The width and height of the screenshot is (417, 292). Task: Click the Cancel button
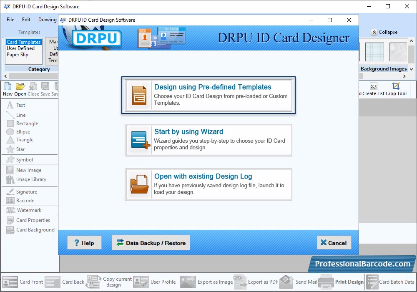tap(334, 243)
